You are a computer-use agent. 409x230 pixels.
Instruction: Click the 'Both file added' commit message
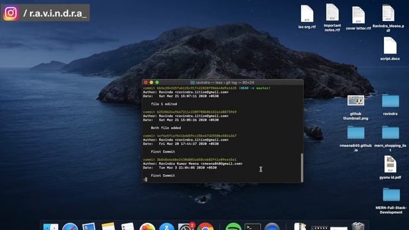pyautogui.click(x=166, y=128)
